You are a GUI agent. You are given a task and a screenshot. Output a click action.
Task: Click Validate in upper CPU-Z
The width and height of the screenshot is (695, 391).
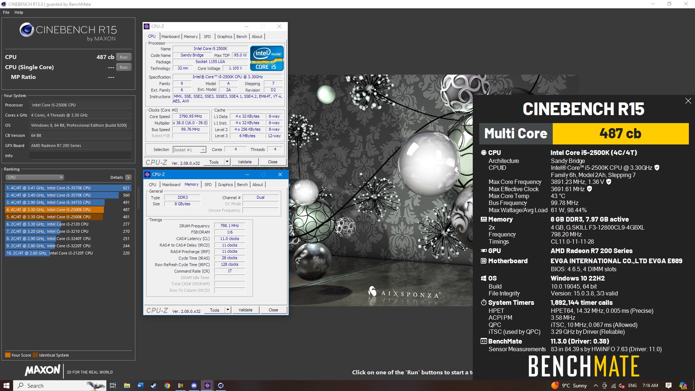coord(245,162)
